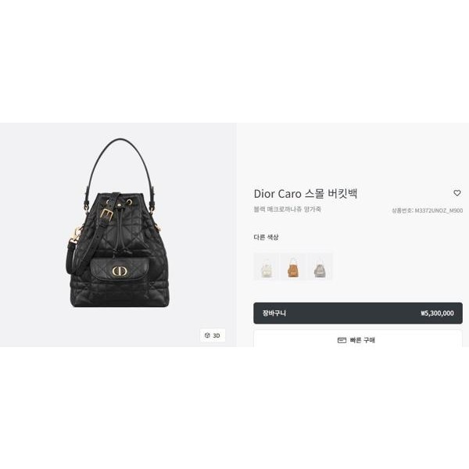Click the product number M3372UNOZ_M900
The image size is (469, 469).
(439, 210)
